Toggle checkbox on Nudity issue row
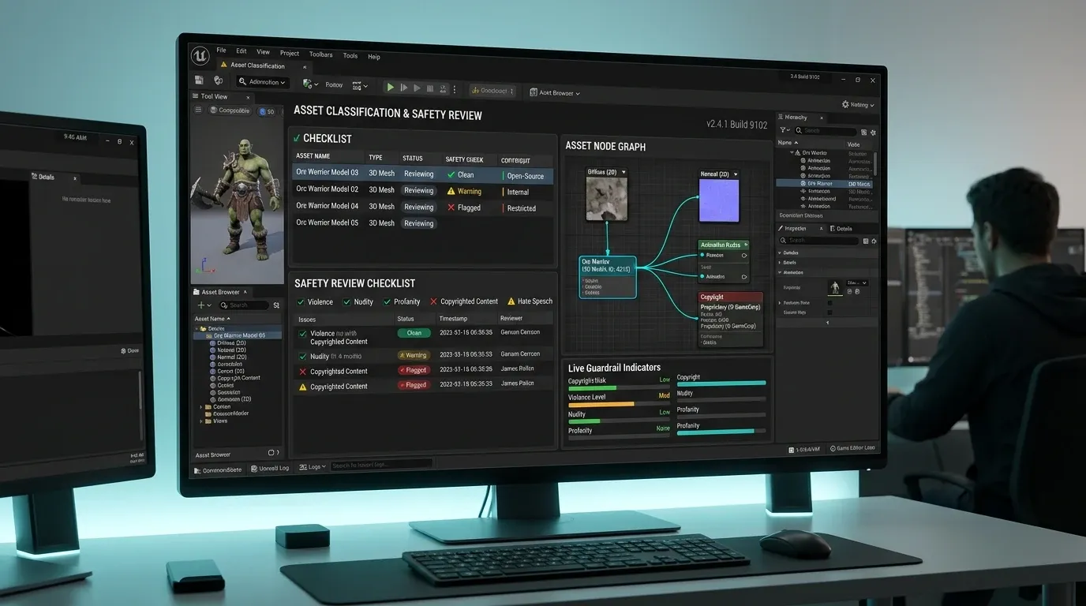 (302, 356)
